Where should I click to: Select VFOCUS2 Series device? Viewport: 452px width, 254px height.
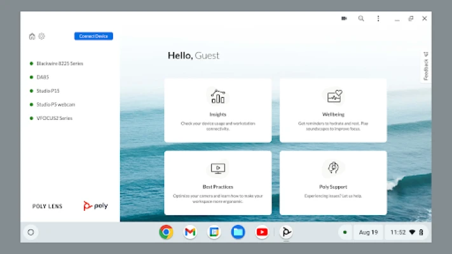click(x=54, y=118)
